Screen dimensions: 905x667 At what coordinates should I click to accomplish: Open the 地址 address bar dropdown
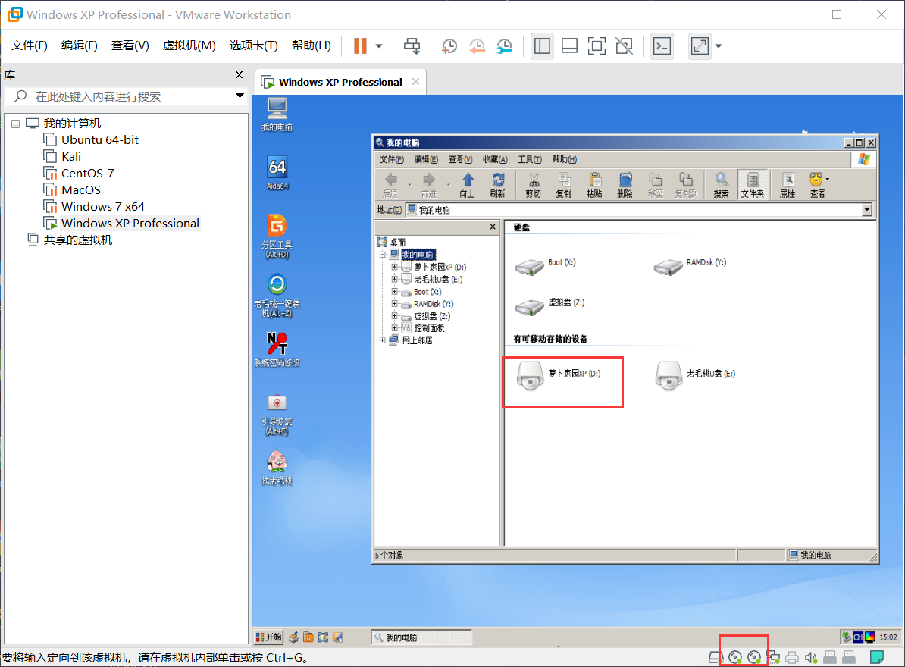[x=866, y=209]
